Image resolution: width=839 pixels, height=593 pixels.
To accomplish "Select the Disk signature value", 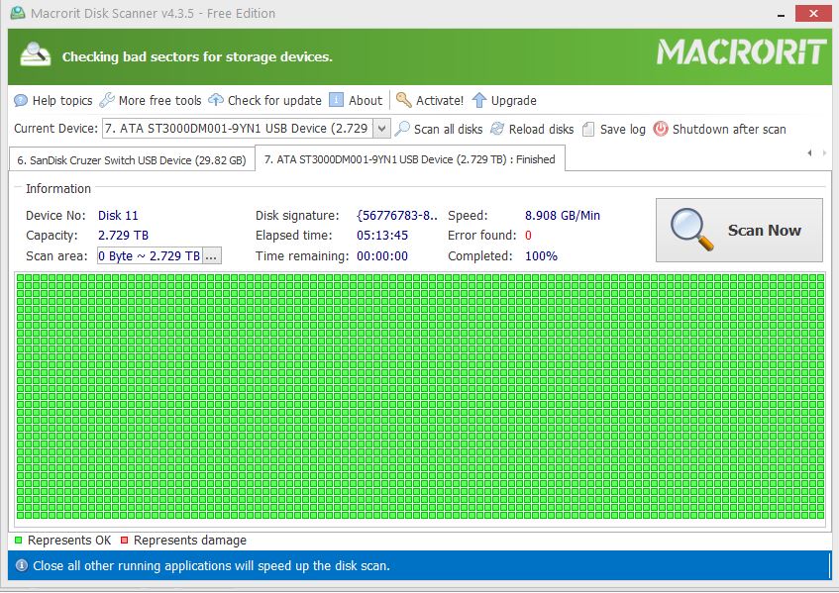I will [397, 216].
